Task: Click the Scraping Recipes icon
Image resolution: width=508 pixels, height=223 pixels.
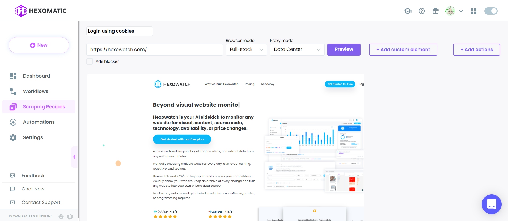Action: coord(13,107)
